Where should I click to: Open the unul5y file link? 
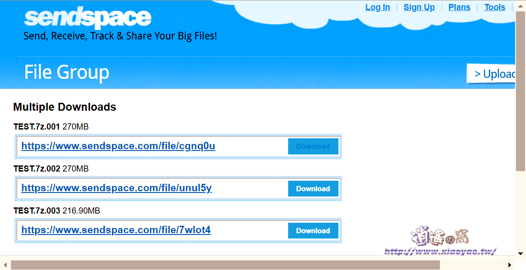tap(116, 188)
